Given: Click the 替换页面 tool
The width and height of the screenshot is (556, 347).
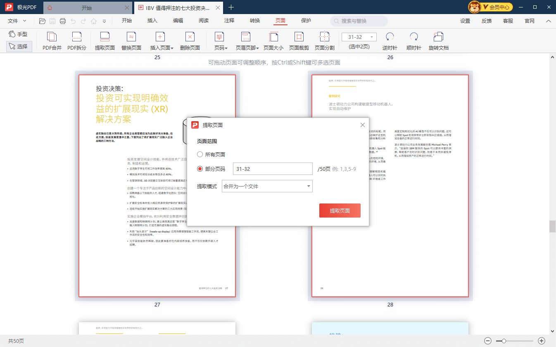Looking at the screenshot, I should [x=132, y=41].
